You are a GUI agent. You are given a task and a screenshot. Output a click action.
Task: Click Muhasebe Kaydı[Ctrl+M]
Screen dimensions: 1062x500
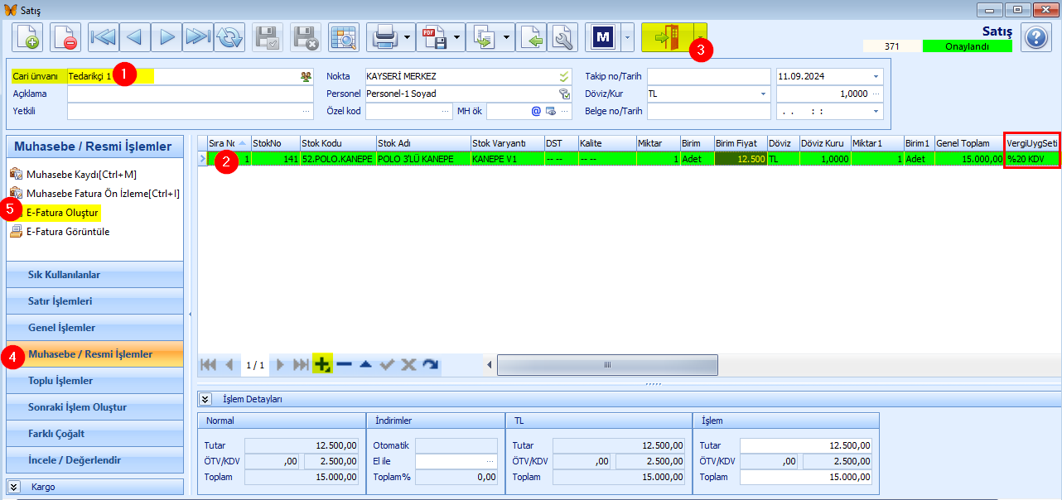[x=81, y=175]
